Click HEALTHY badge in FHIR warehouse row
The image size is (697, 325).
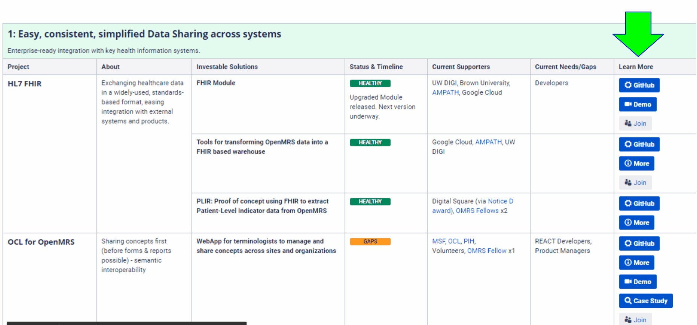[370, 142]
